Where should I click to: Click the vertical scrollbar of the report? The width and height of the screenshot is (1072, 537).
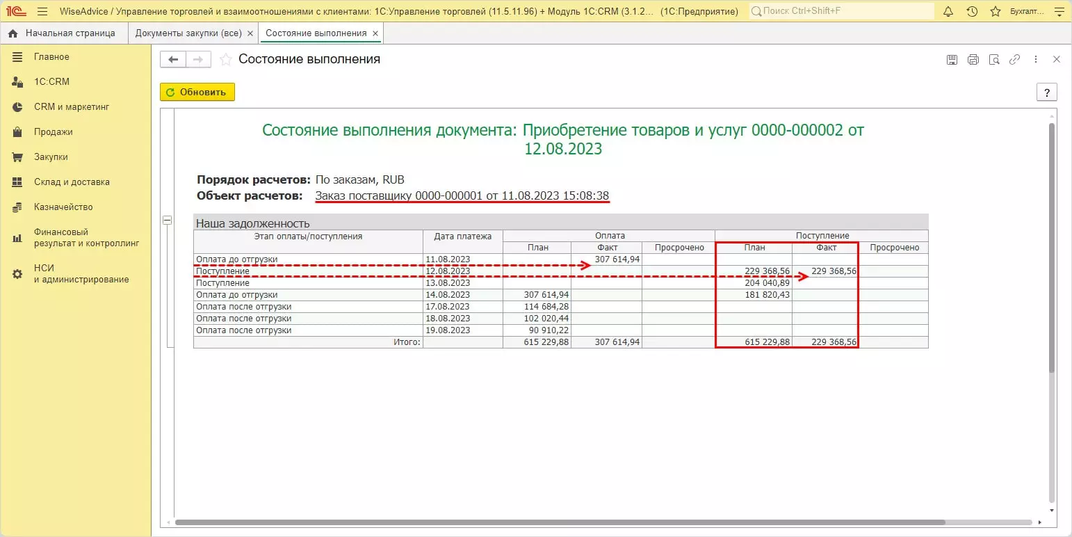pyautogui.click(x=1052, y=247)
